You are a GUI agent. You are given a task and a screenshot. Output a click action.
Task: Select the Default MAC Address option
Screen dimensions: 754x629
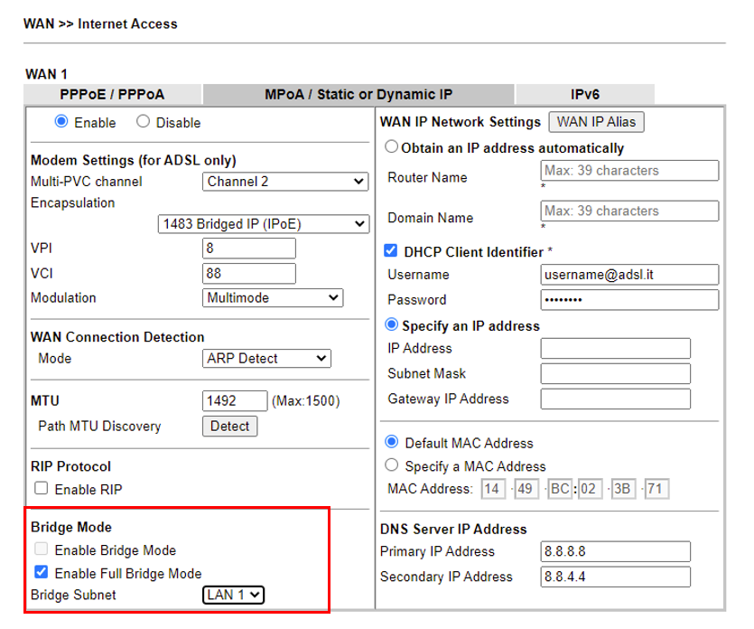(x=391, y=442)
